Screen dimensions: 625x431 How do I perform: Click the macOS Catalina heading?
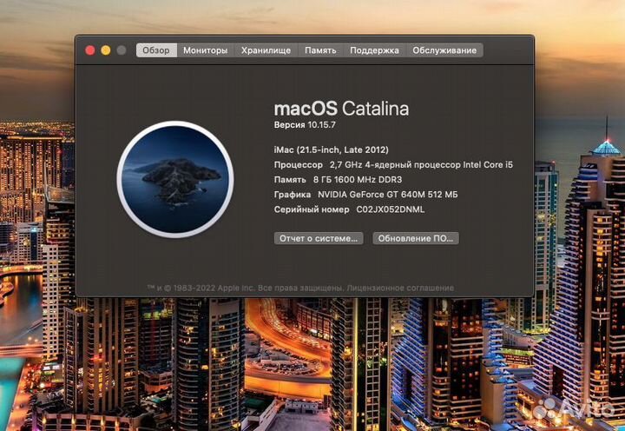342,108
